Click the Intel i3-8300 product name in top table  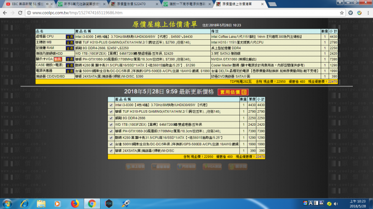[134, 37]
